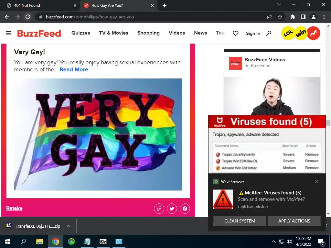Close the How Gay Are You? tab
331x248 pixels.
(152, 5)
